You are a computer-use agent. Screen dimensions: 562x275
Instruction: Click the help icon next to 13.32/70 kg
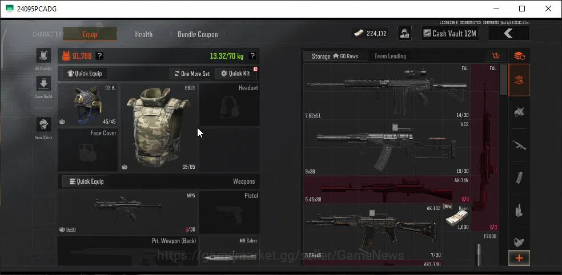tap(252, 56)
